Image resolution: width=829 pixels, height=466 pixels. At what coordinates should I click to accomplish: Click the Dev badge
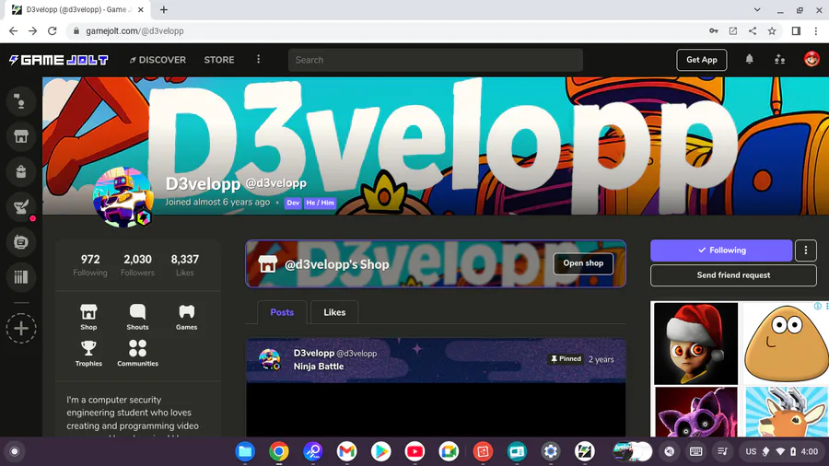coord(293,203)
